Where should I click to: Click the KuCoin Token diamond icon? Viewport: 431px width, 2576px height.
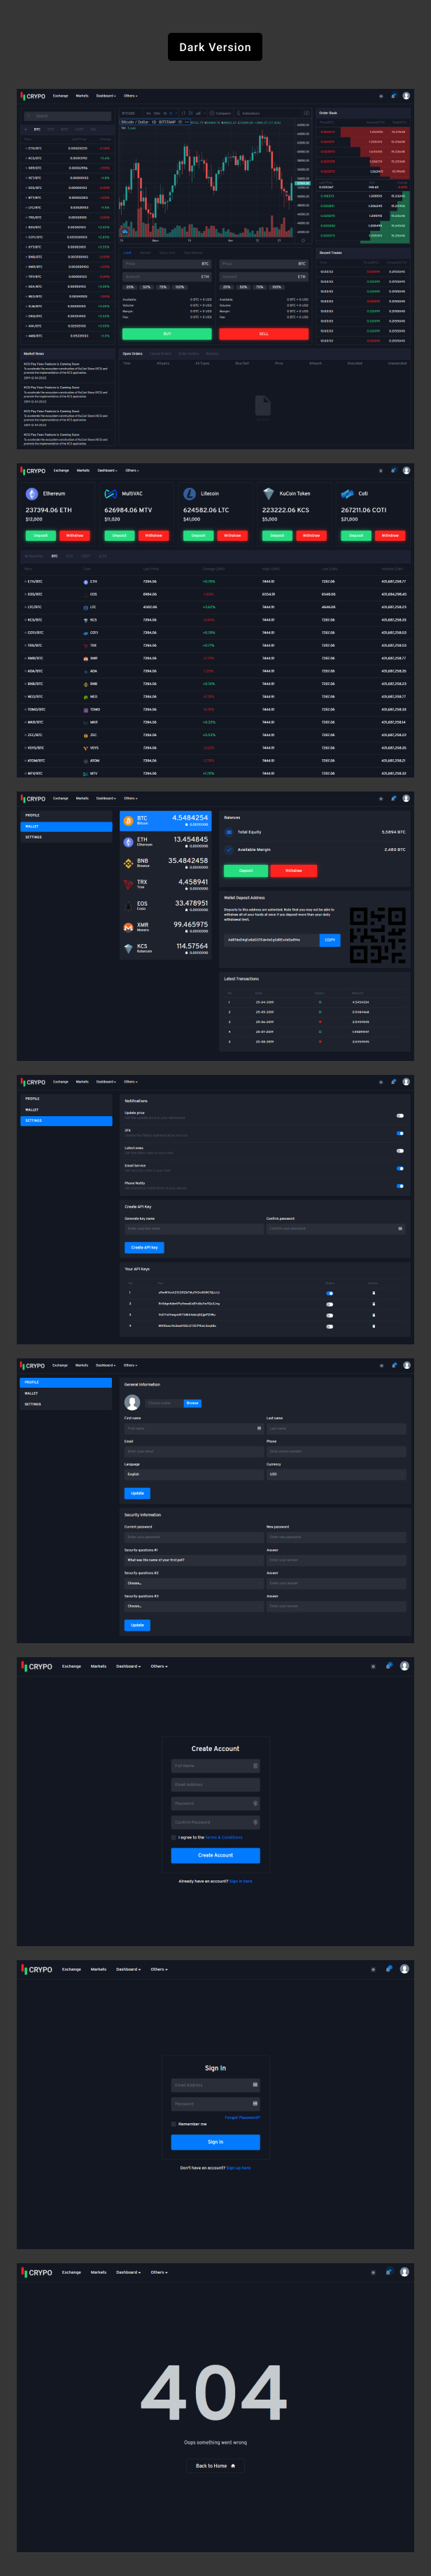click(x=268, y=494)
